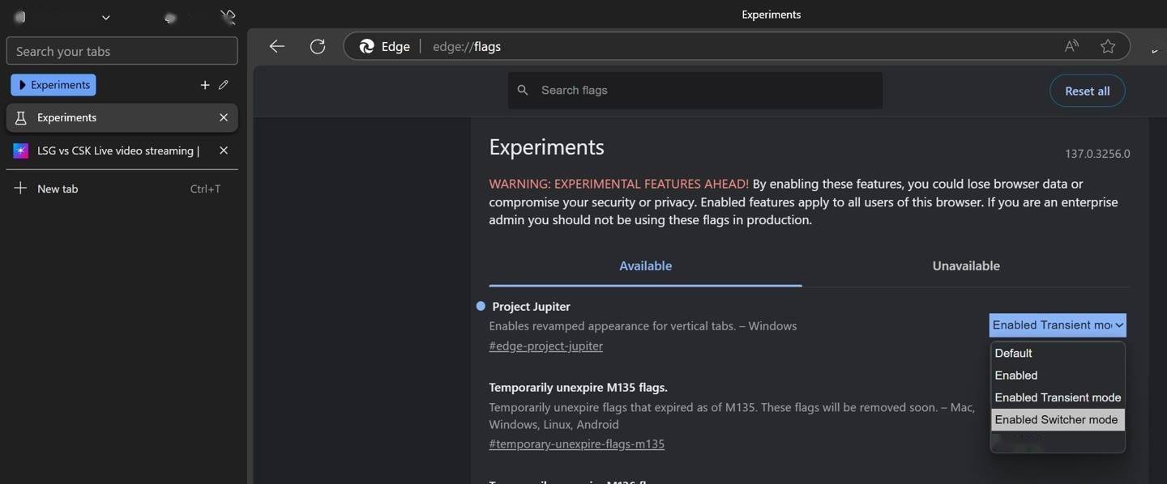The image size is (1167, 484).
Task: Choose Default in the Project Jupiter dropdown
Action: 1058,353
